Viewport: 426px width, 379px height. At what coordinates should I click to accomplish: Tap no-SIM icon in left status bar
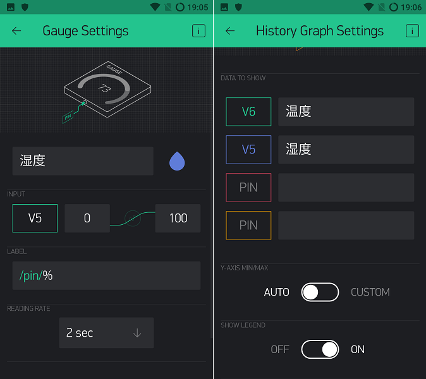point(168,7)
